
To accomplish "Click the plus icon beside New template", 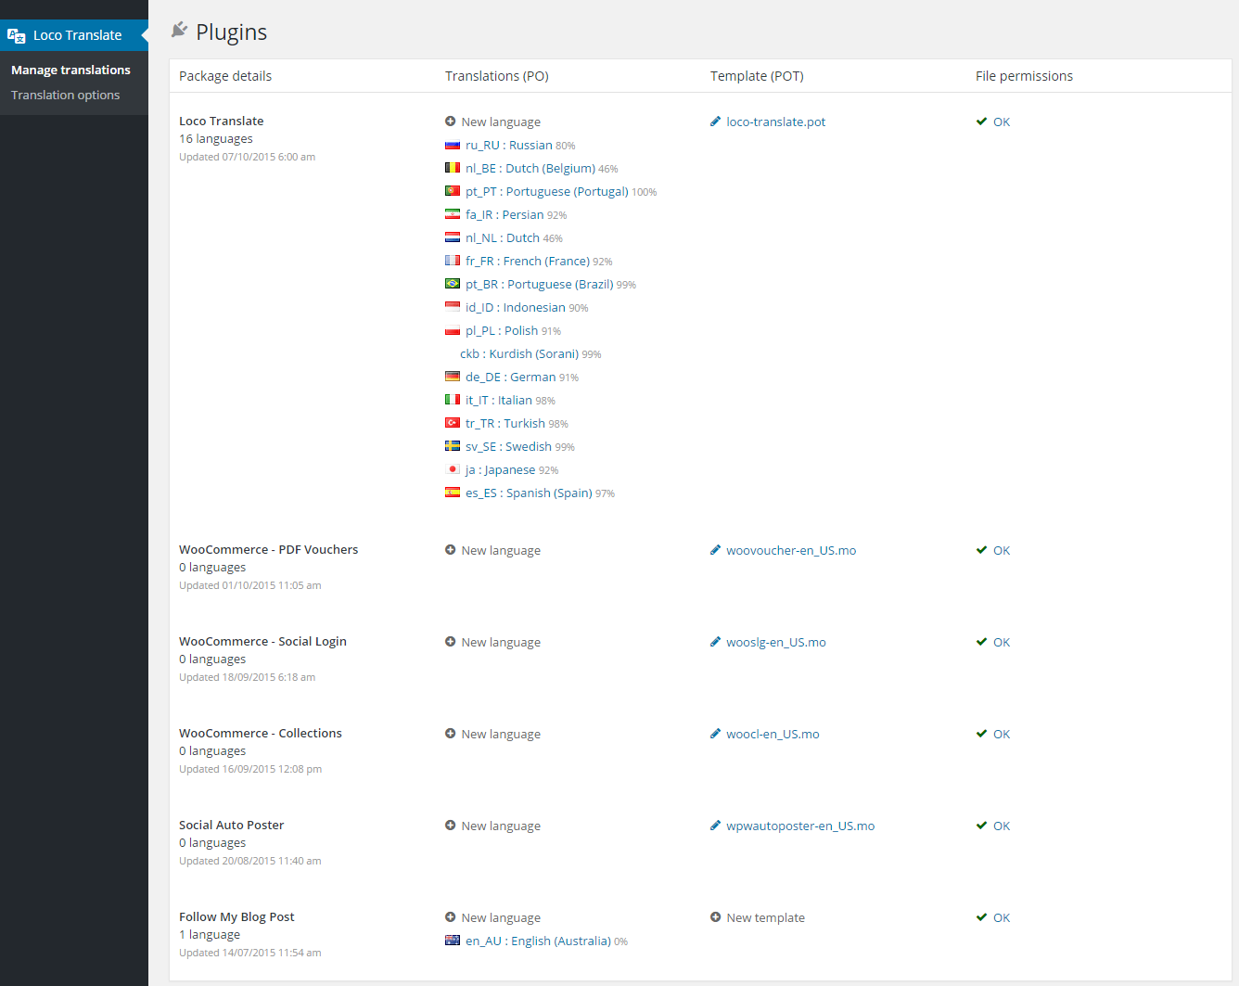I will pyautogui.click(x=715, y=917).
